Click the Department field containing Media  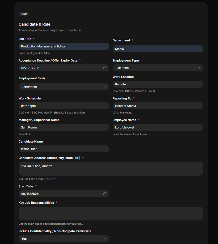click(158, 49)
